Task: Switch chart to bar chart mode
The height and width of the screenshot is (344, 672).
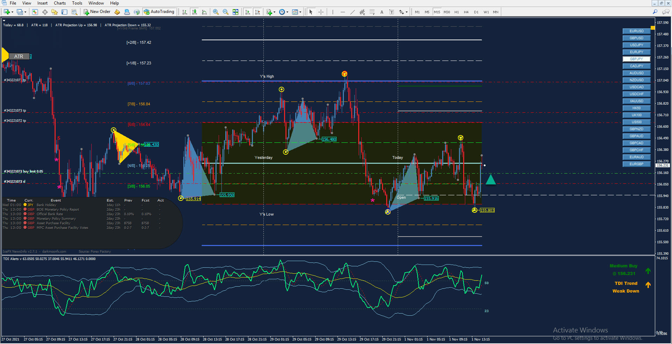Action: (185, 12)
